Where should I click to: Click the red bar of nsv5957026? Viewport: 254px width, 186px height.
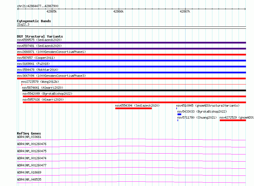134,102
